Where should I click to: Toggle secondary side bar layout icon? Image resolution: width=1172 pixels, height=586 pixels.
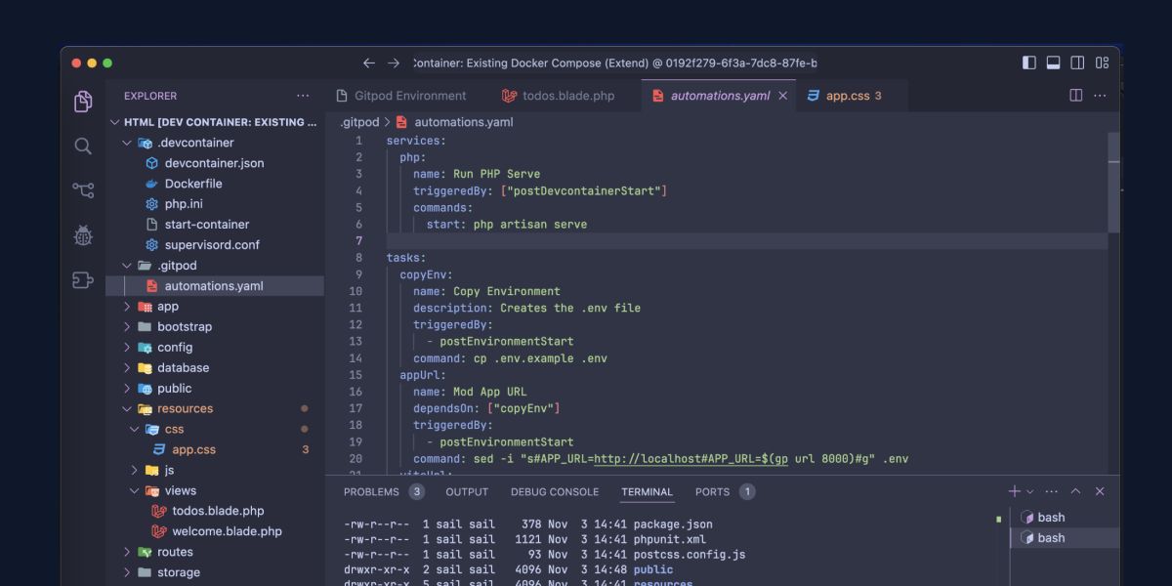(1077, 63)
